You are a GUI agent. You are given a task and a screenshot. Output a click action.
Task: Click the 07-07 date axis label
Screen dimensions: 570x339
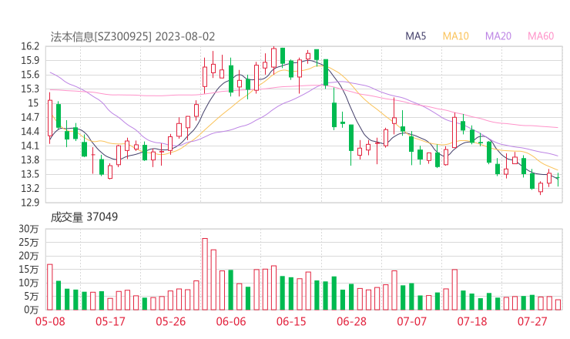point(411,321)
